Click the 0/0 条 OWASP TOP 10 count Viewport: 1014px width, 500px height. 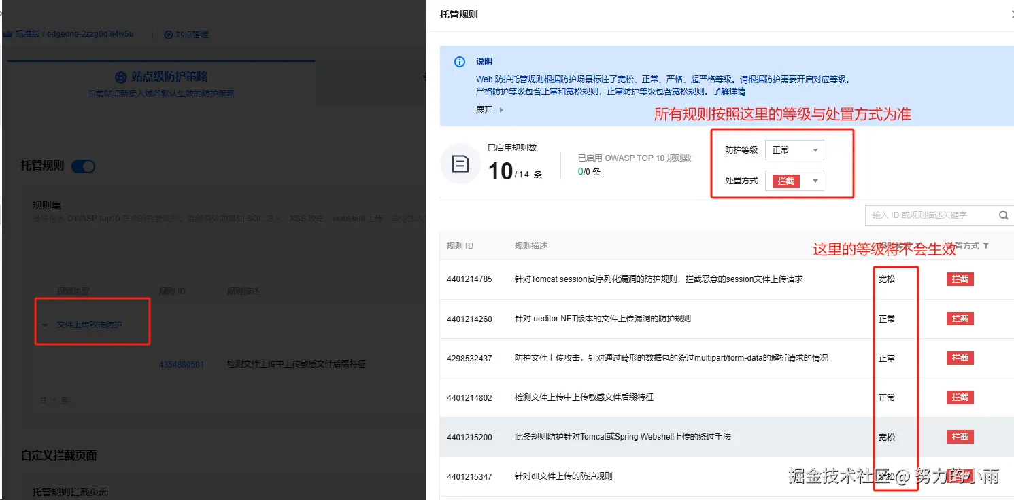pos(589,172)
